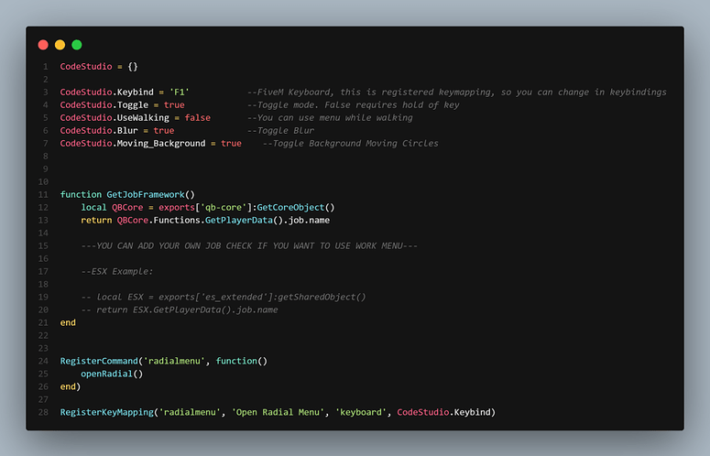Select line number 28 in gutter
The height and width of the screenshot is (456, 710).
[x=43, y=412]
